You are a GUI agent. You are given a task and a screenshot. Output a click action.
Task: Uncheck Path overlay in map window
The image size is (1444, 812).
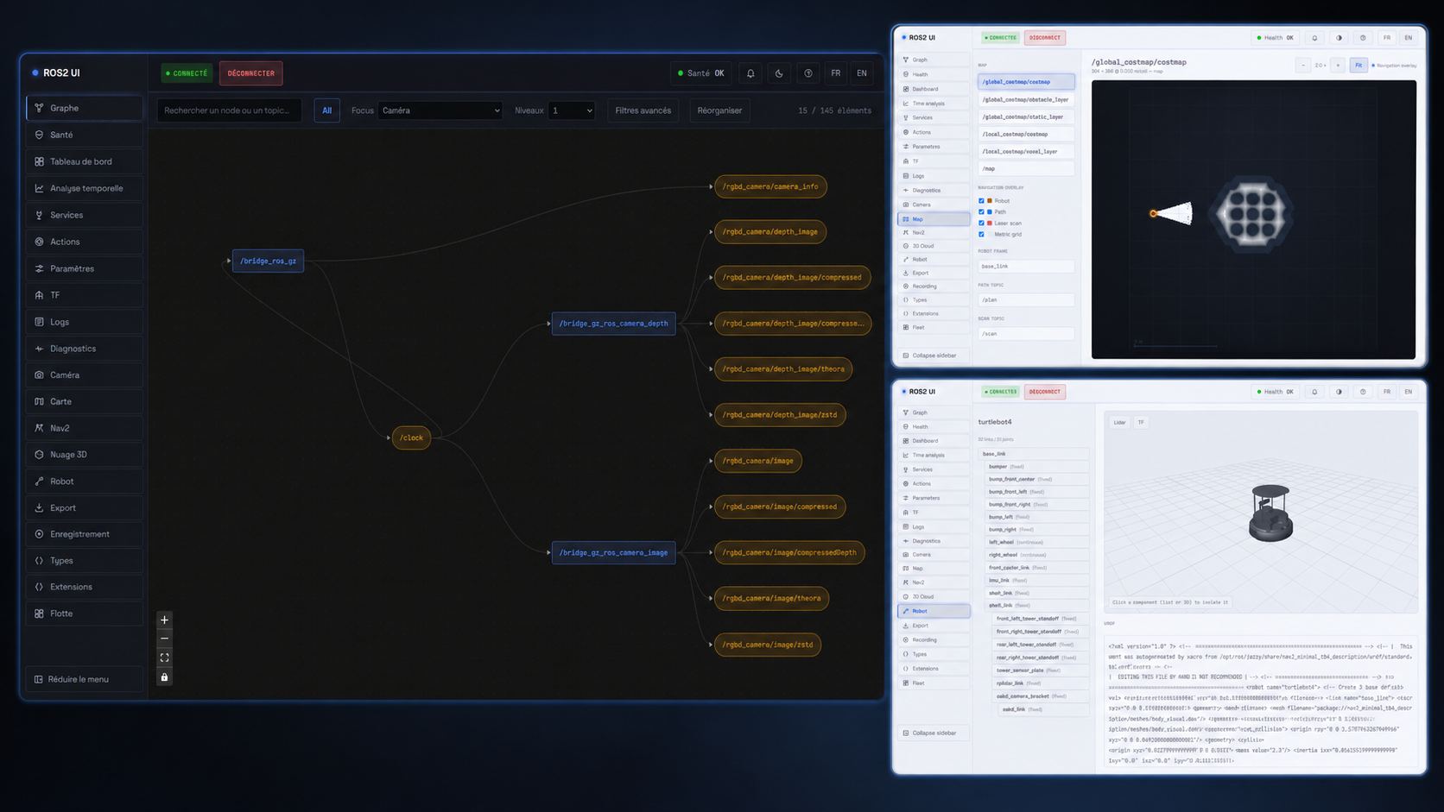(981, 211)
